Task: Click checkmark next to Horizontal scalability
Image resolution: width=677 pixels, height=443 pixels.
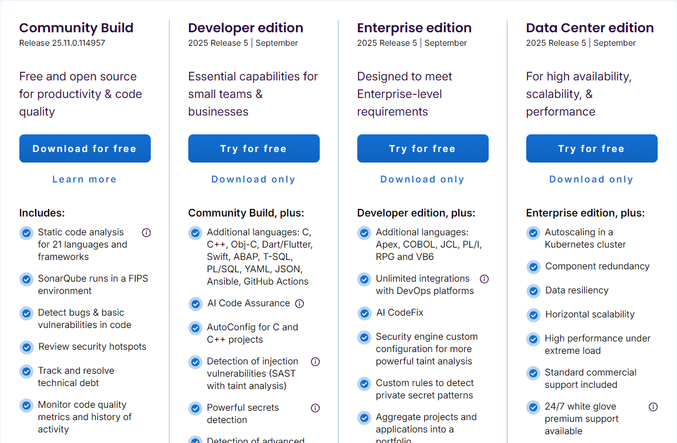Action: (533, 315)
